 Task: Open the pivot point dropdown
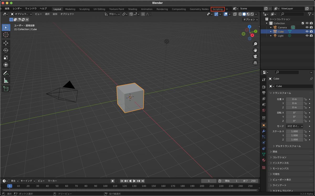click(x=125, y=14)
